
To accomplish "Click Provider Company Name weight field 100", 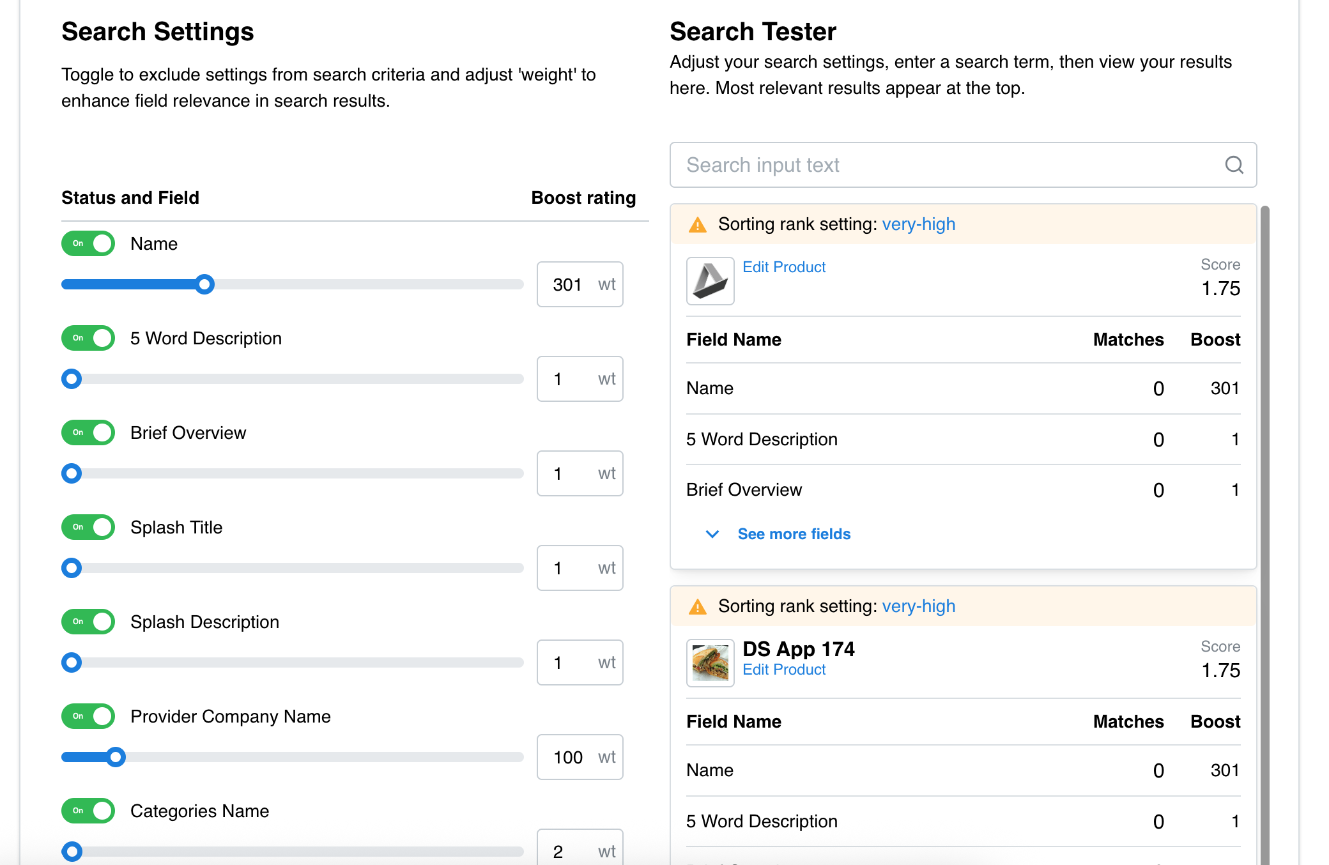I will [x=569, y=757].
